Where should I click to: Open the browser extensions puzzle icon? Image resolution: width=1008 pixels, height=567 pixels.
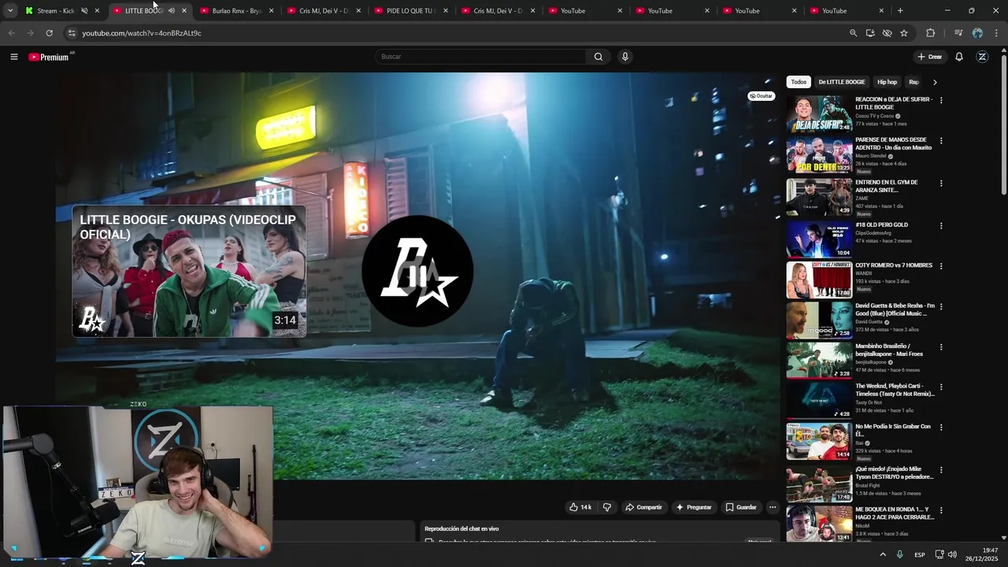[931, 33]
